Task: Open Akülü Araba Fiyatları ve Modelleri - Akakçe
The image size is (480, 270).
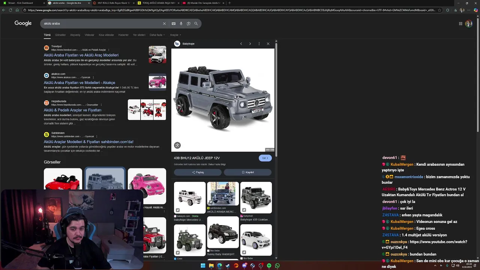Action: (79, 82)
